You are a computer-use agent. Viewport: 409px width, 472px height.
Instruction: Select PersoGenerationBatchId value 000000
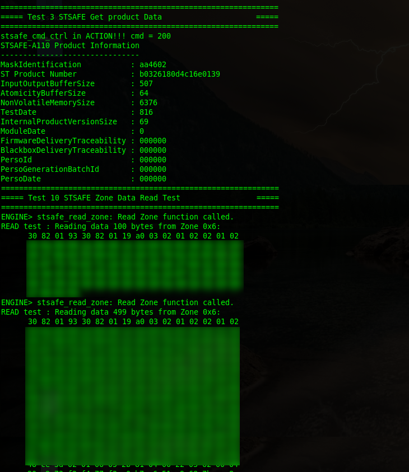coord(153,170)
